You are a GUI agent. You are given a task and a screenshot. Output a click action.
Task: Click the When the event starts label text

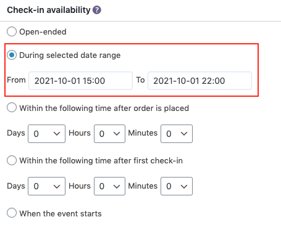point(61,214)
